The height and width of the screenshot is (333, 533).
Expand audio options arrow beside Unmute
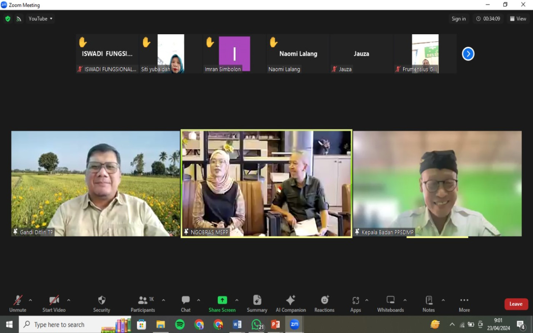[x=30, y=300]
